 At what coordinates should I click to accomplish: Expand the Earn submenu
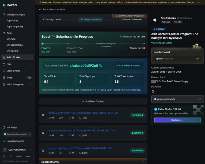(x=30, y=64)
